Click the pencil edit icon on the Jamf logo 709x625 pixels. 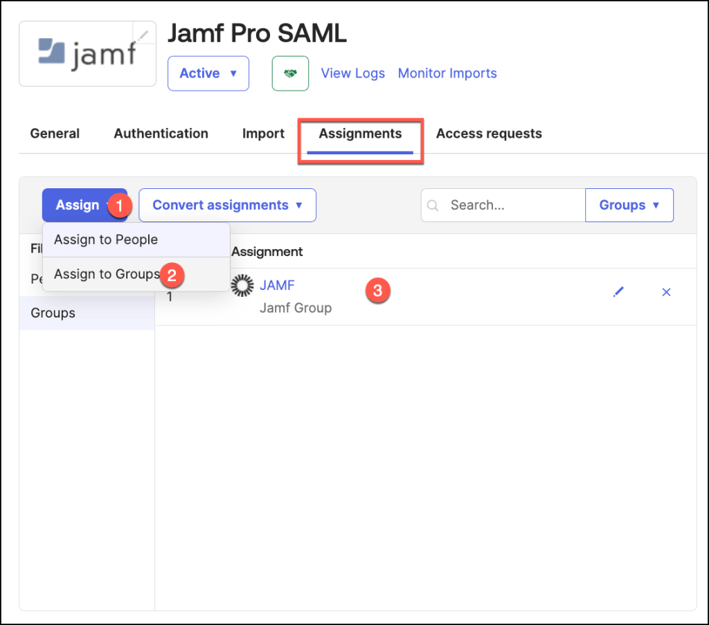pos(143,34)
